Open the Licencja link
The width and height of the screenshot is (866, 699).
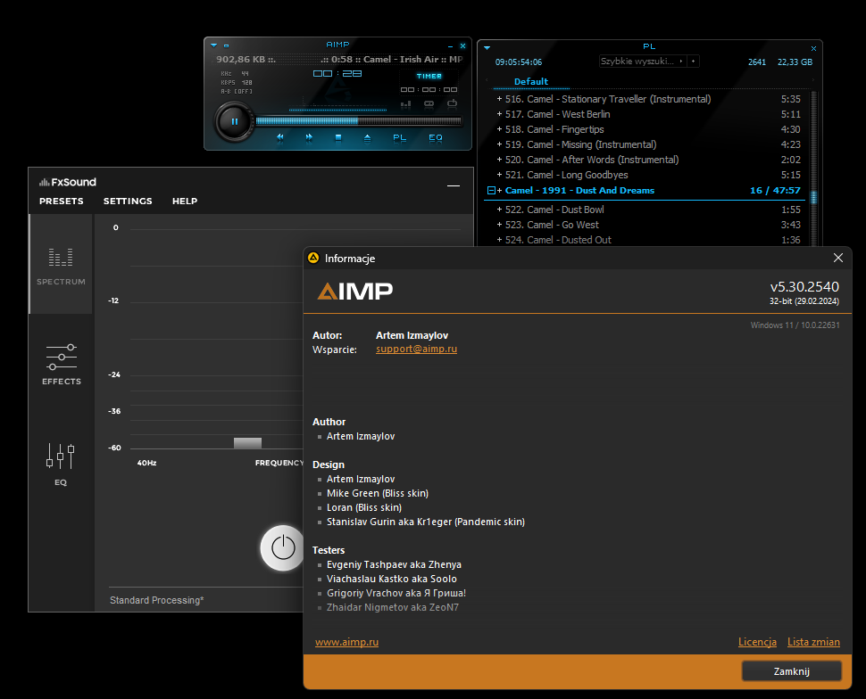(x=757, y=642)
